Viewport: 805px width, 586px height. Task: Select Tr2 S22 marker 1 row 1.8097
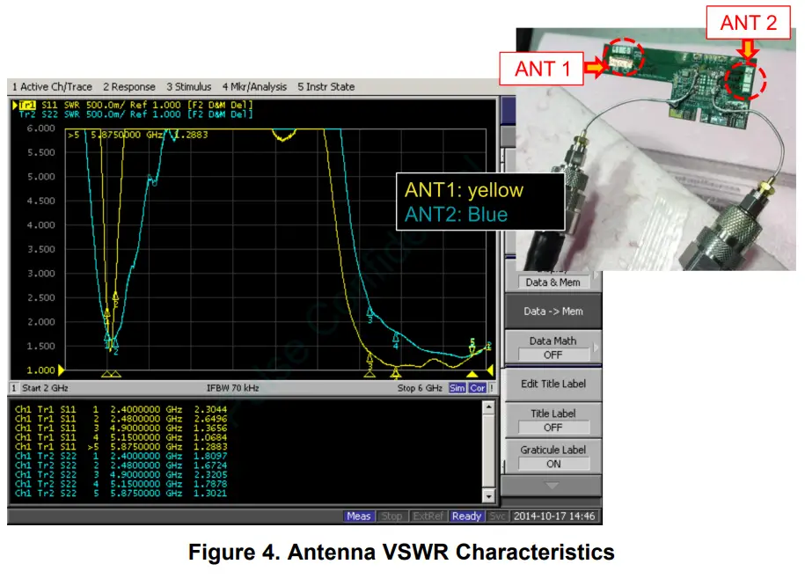[121, 456]
